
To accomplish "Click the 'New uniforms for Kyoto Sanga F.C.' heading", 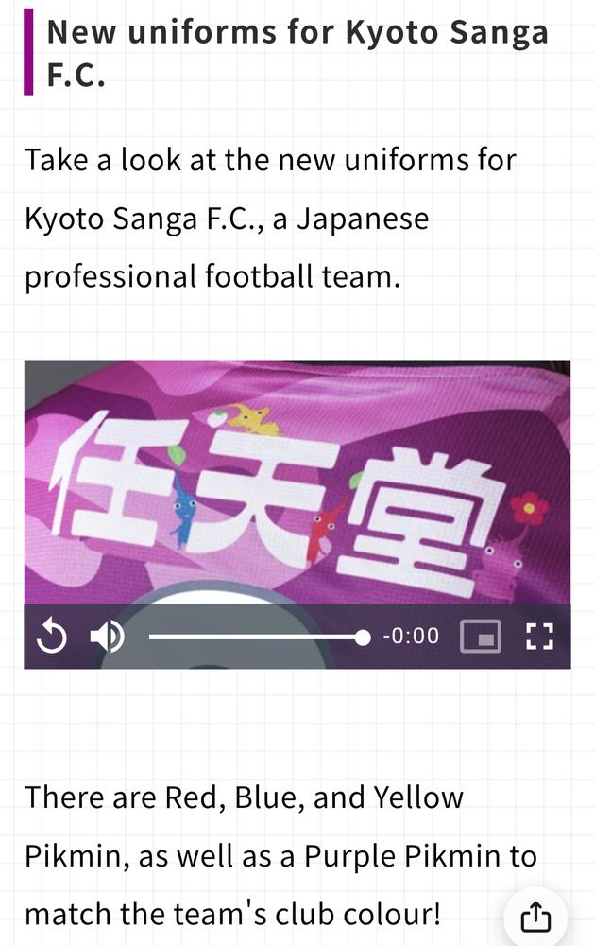I will 297,53.
